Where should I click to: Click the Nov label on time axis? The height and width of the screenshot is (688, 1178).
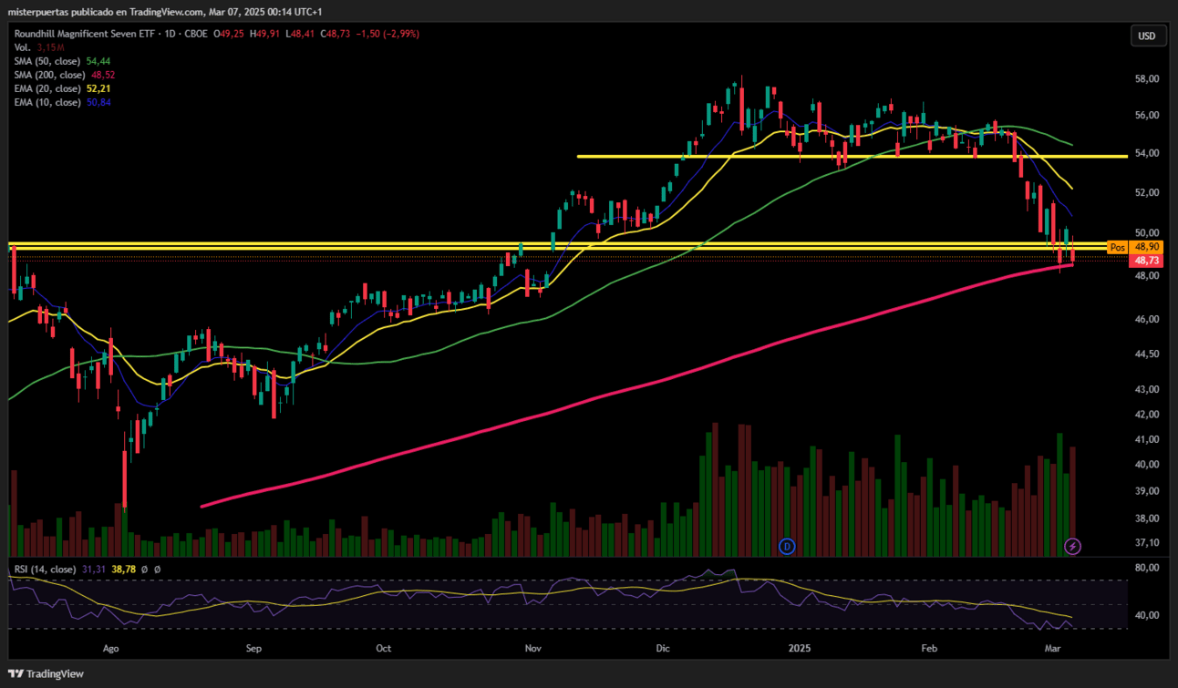tap(533, 649)
